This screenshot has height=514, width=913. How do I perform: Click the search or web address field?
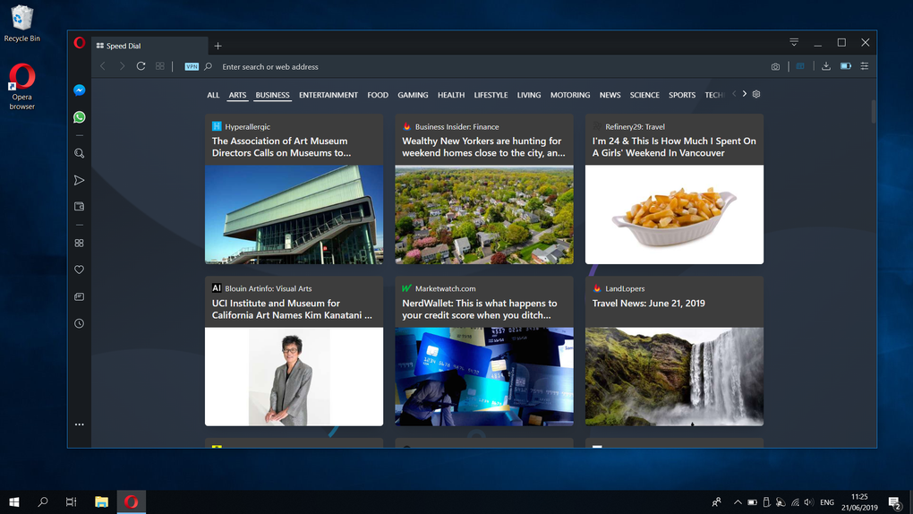pyautogui.click(x=489, y=67)
